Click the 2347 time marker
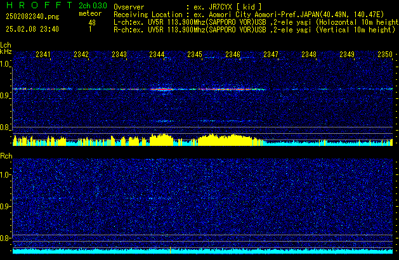This screenshot has width=399, height=260. coord(271,55)
